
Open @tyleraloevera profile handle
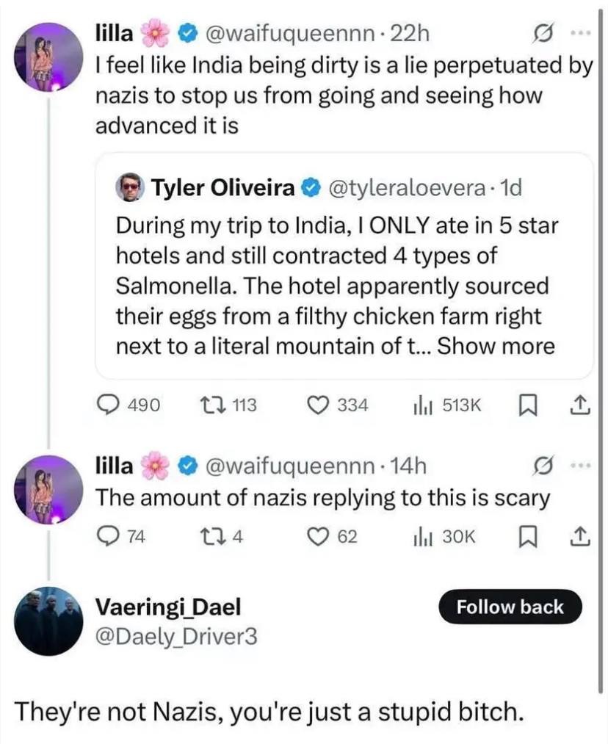point(409,189)
